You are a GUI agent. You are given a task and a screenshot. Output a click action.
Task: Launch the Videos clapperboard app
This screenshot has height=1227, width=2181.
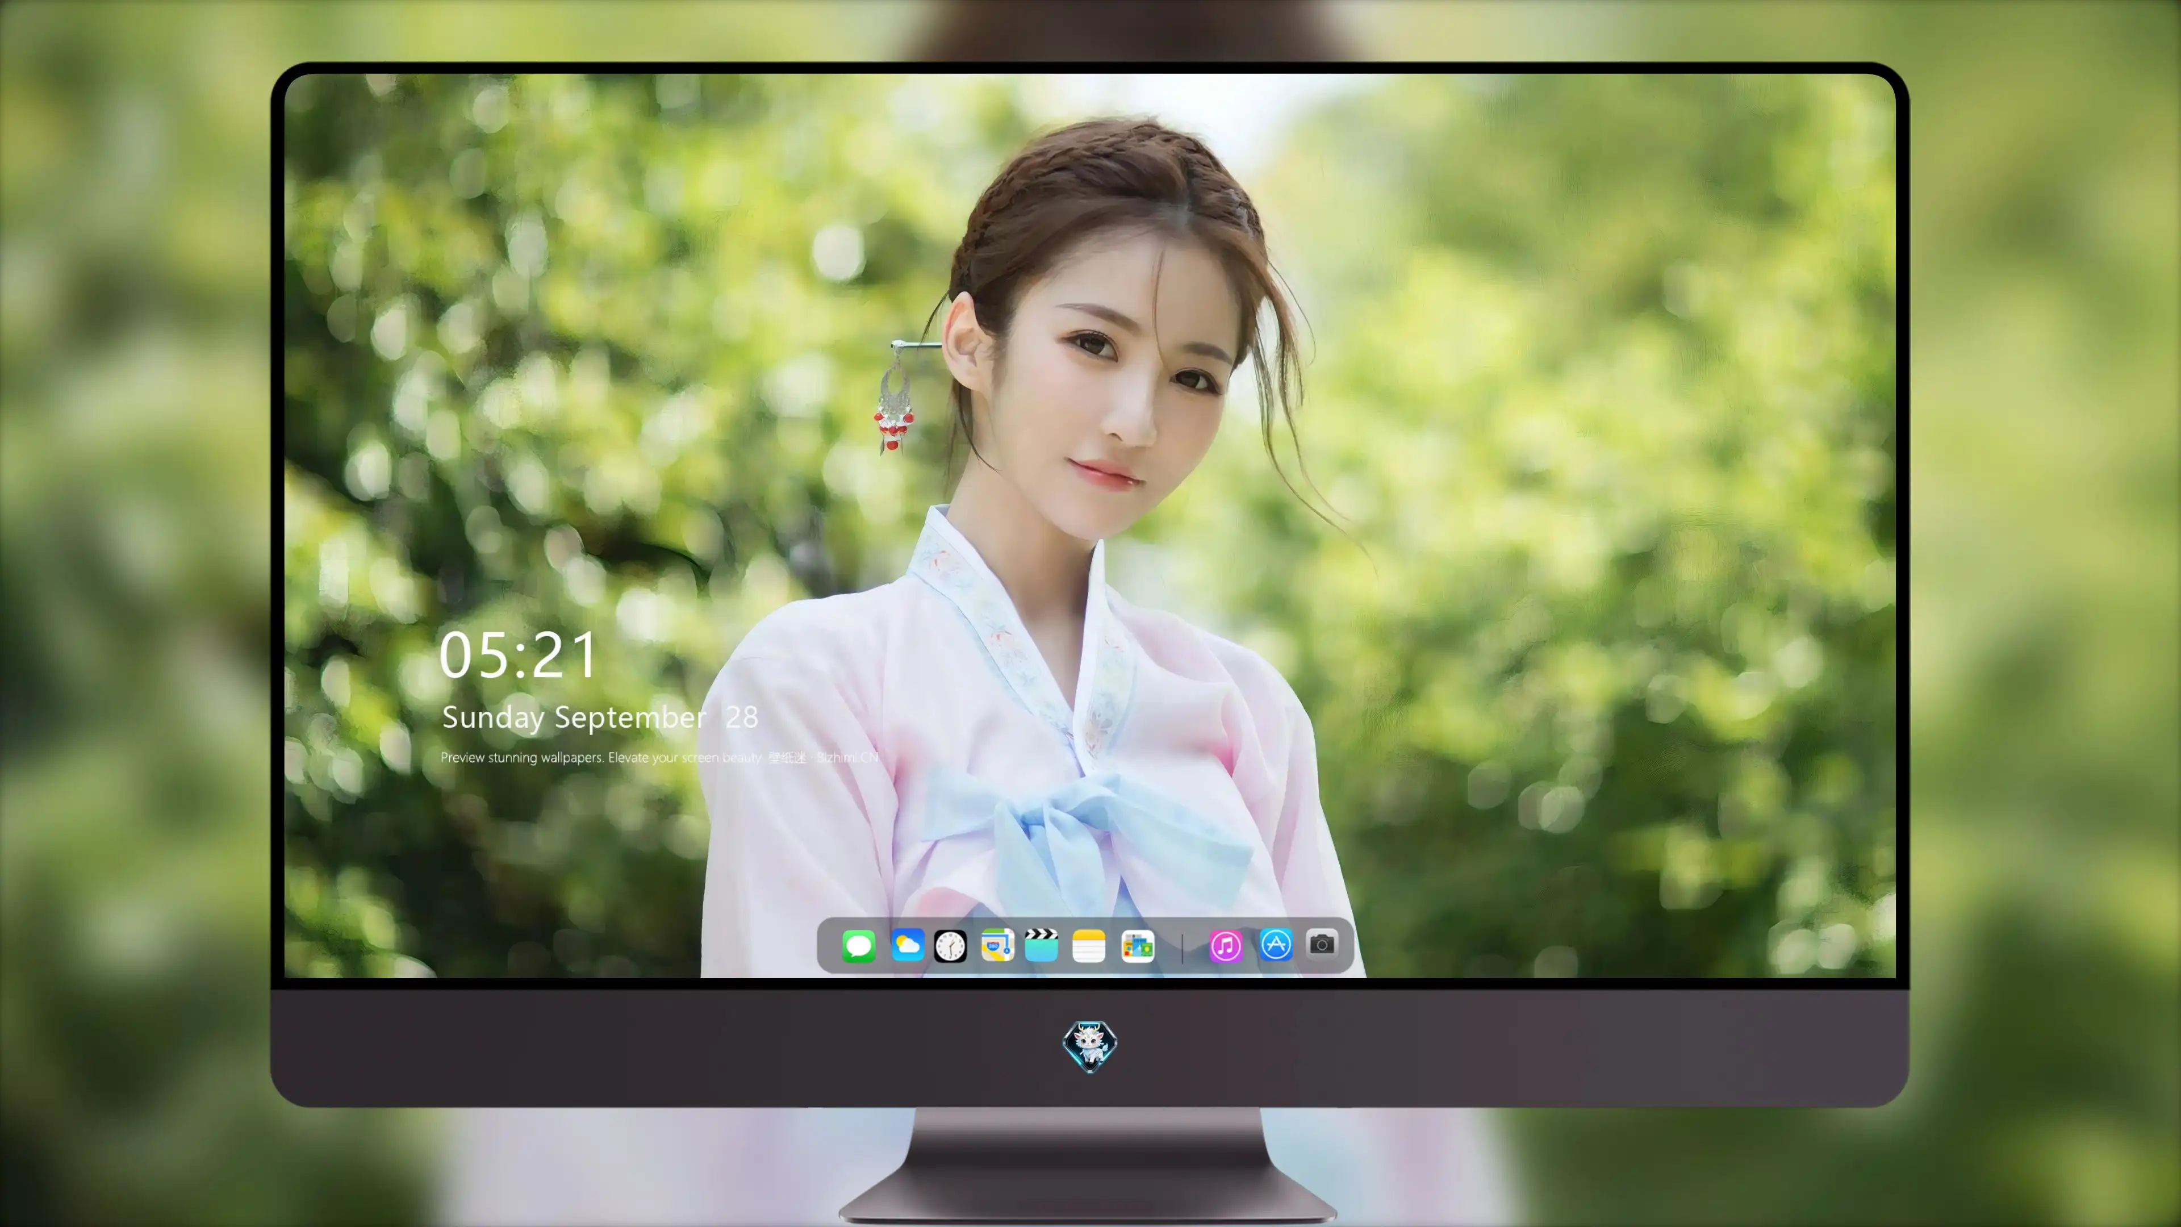click(1042, 946)
